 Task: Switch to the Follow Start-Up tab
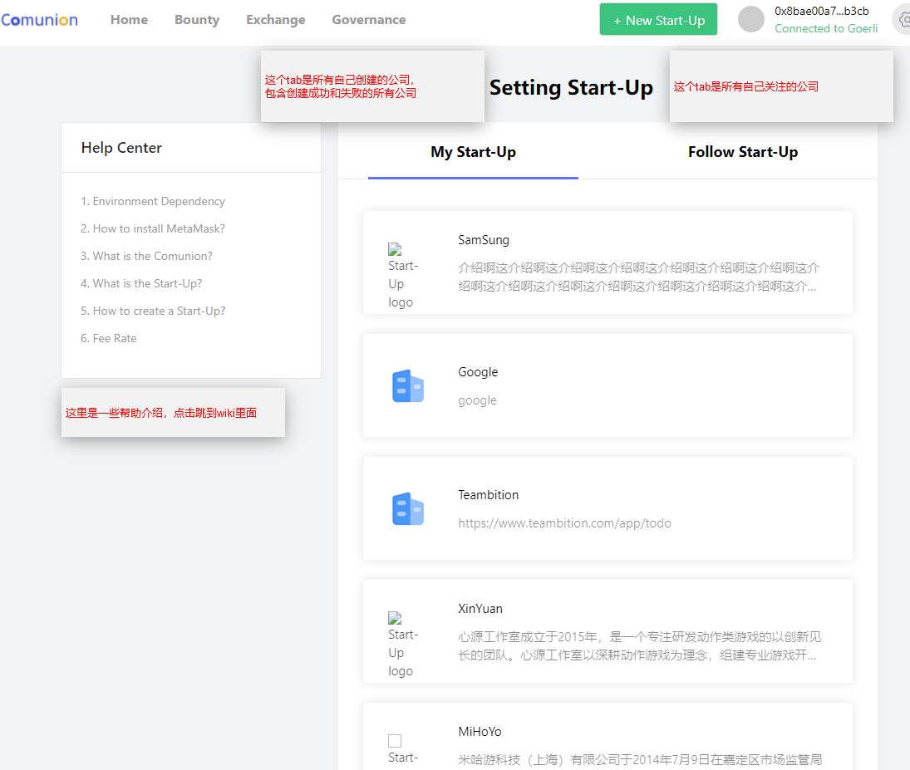(743, 153)
